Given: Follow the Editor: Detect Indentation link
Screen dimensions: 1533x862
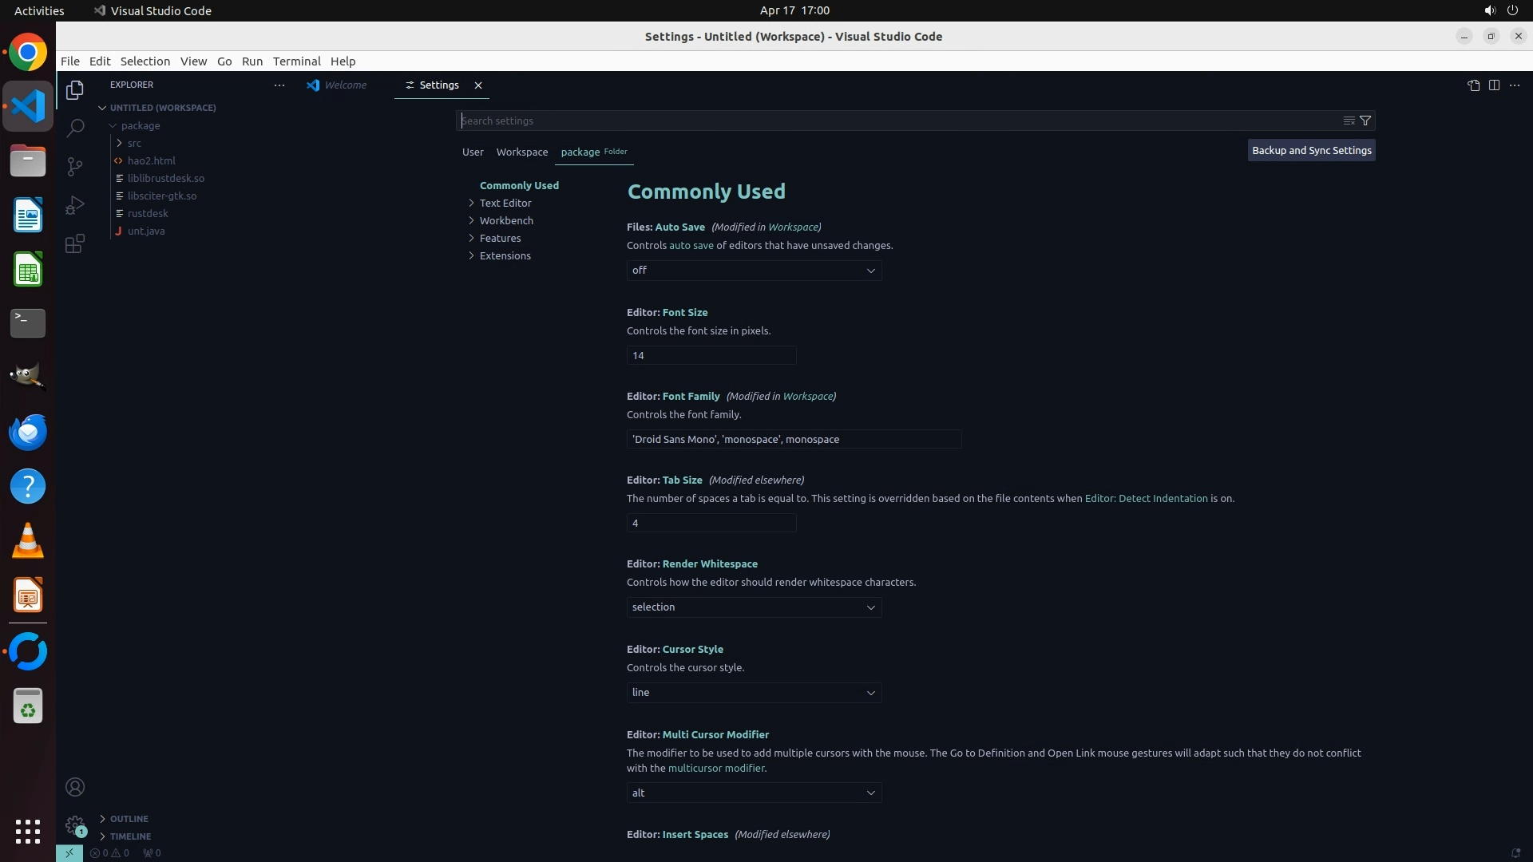Looking at the screenshot, I should tap(1146, 498).
